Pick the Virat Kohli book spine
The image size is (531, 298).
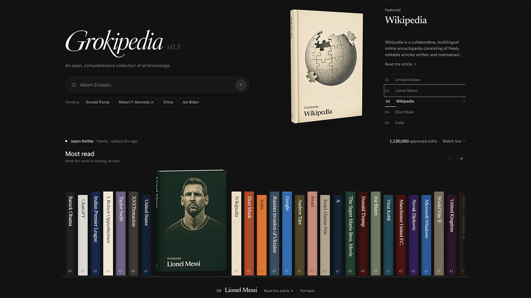coord(388,235)
